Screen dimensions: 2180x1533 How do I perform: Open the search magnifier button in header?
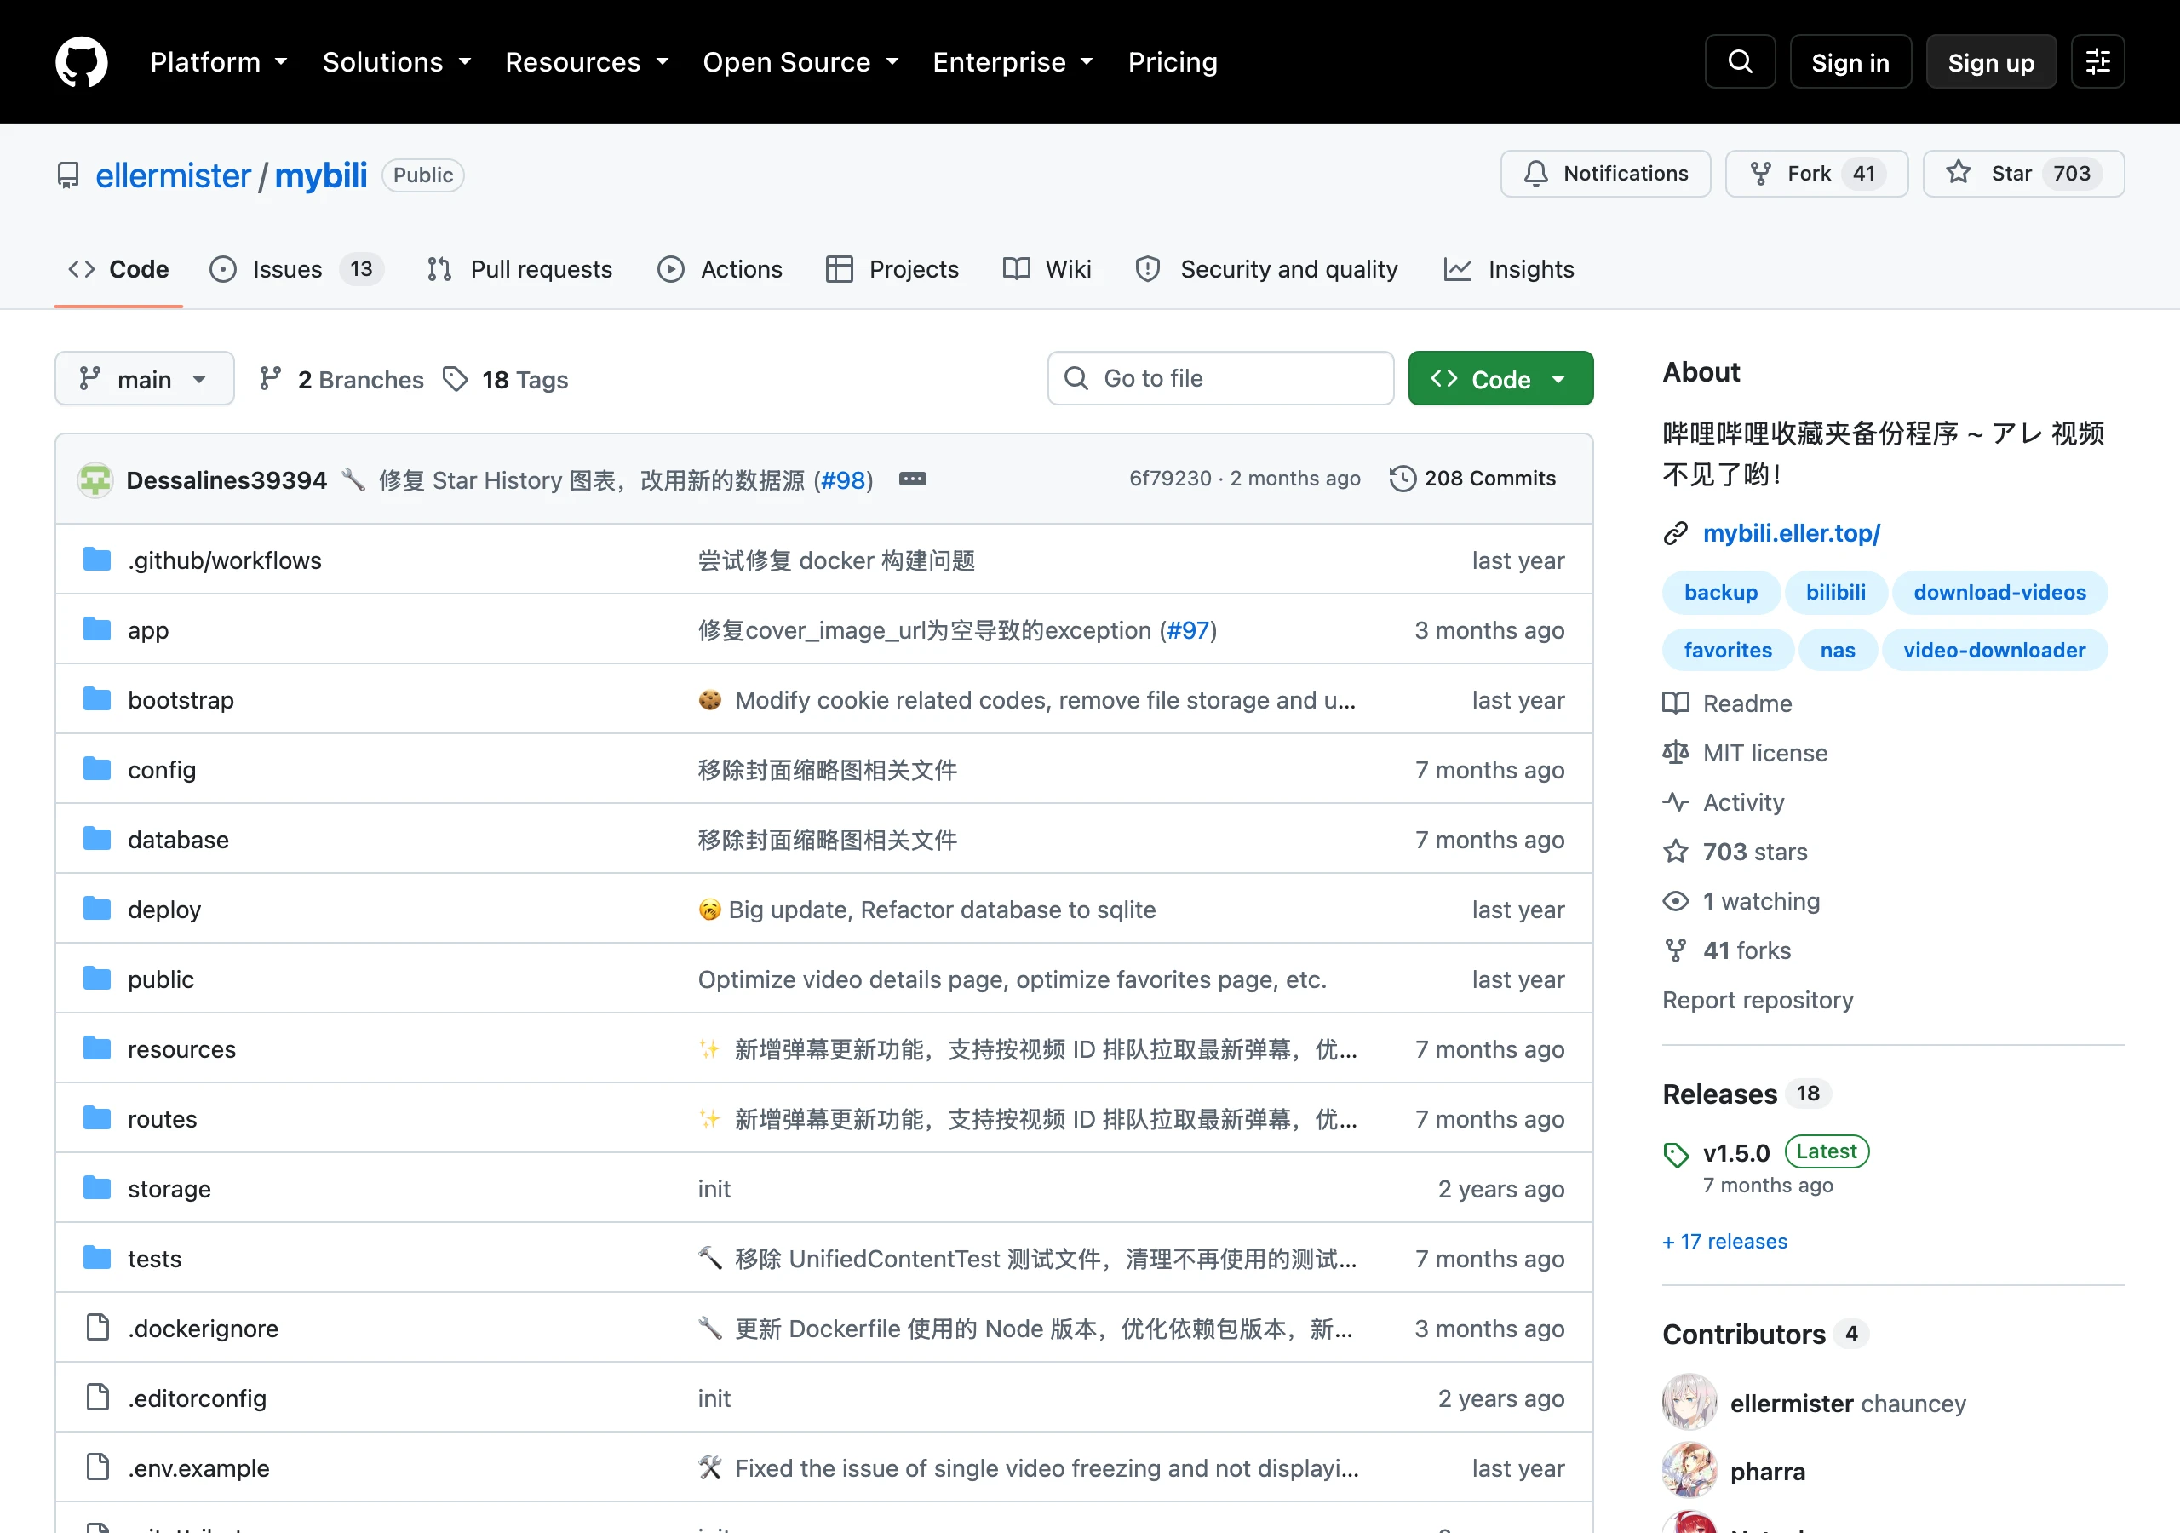[x=1740, y=61]
